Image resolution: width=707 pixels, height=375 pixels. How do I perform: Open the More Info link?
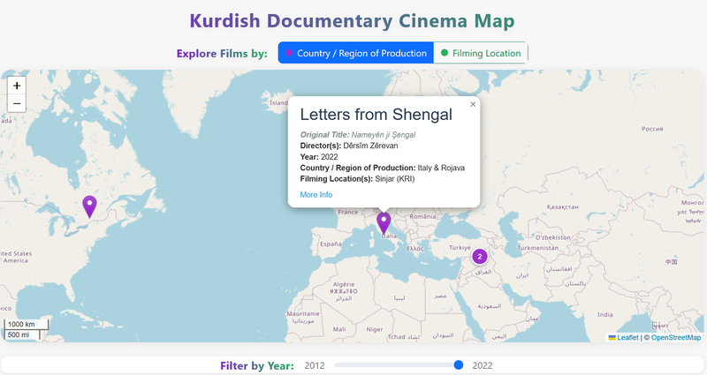coord(316,194)
